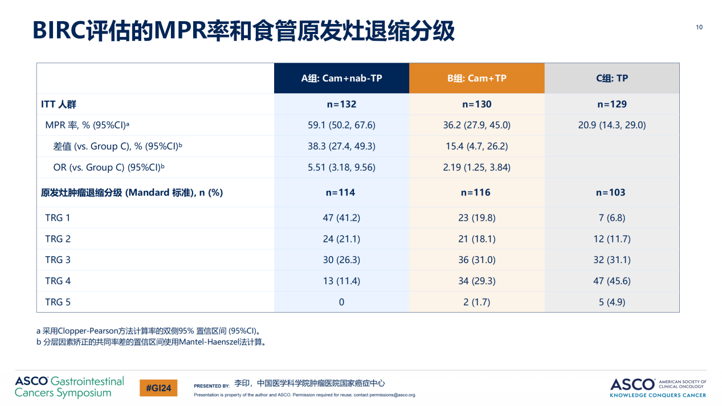The width and height of the screenshot is (722, 406).
Task: Click the TRG 2 row label
Action: [x=58, y=239]
